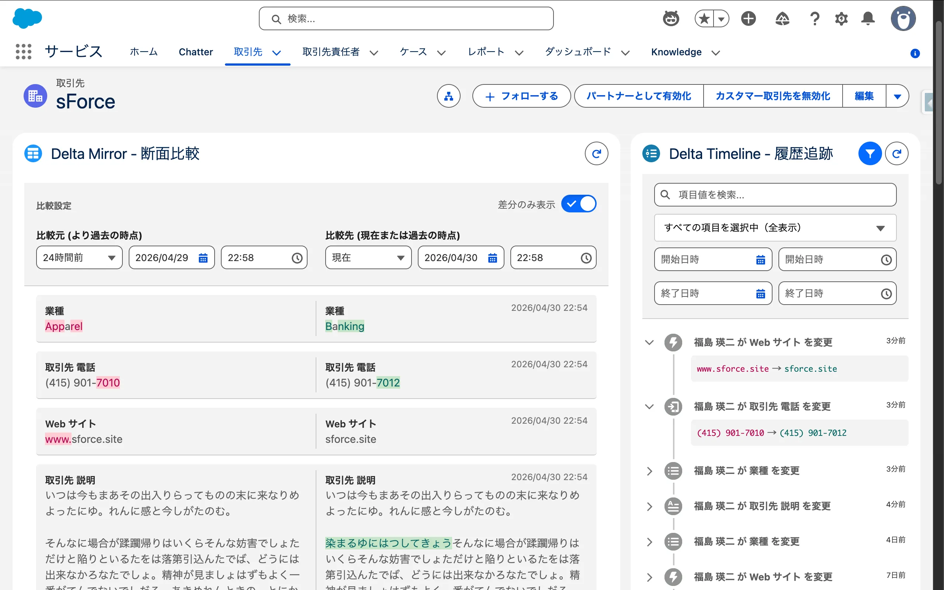Open the notifications bell
The height and width of the screenshot is (590, 944).
pyautogui.click(x=868, y=18)
